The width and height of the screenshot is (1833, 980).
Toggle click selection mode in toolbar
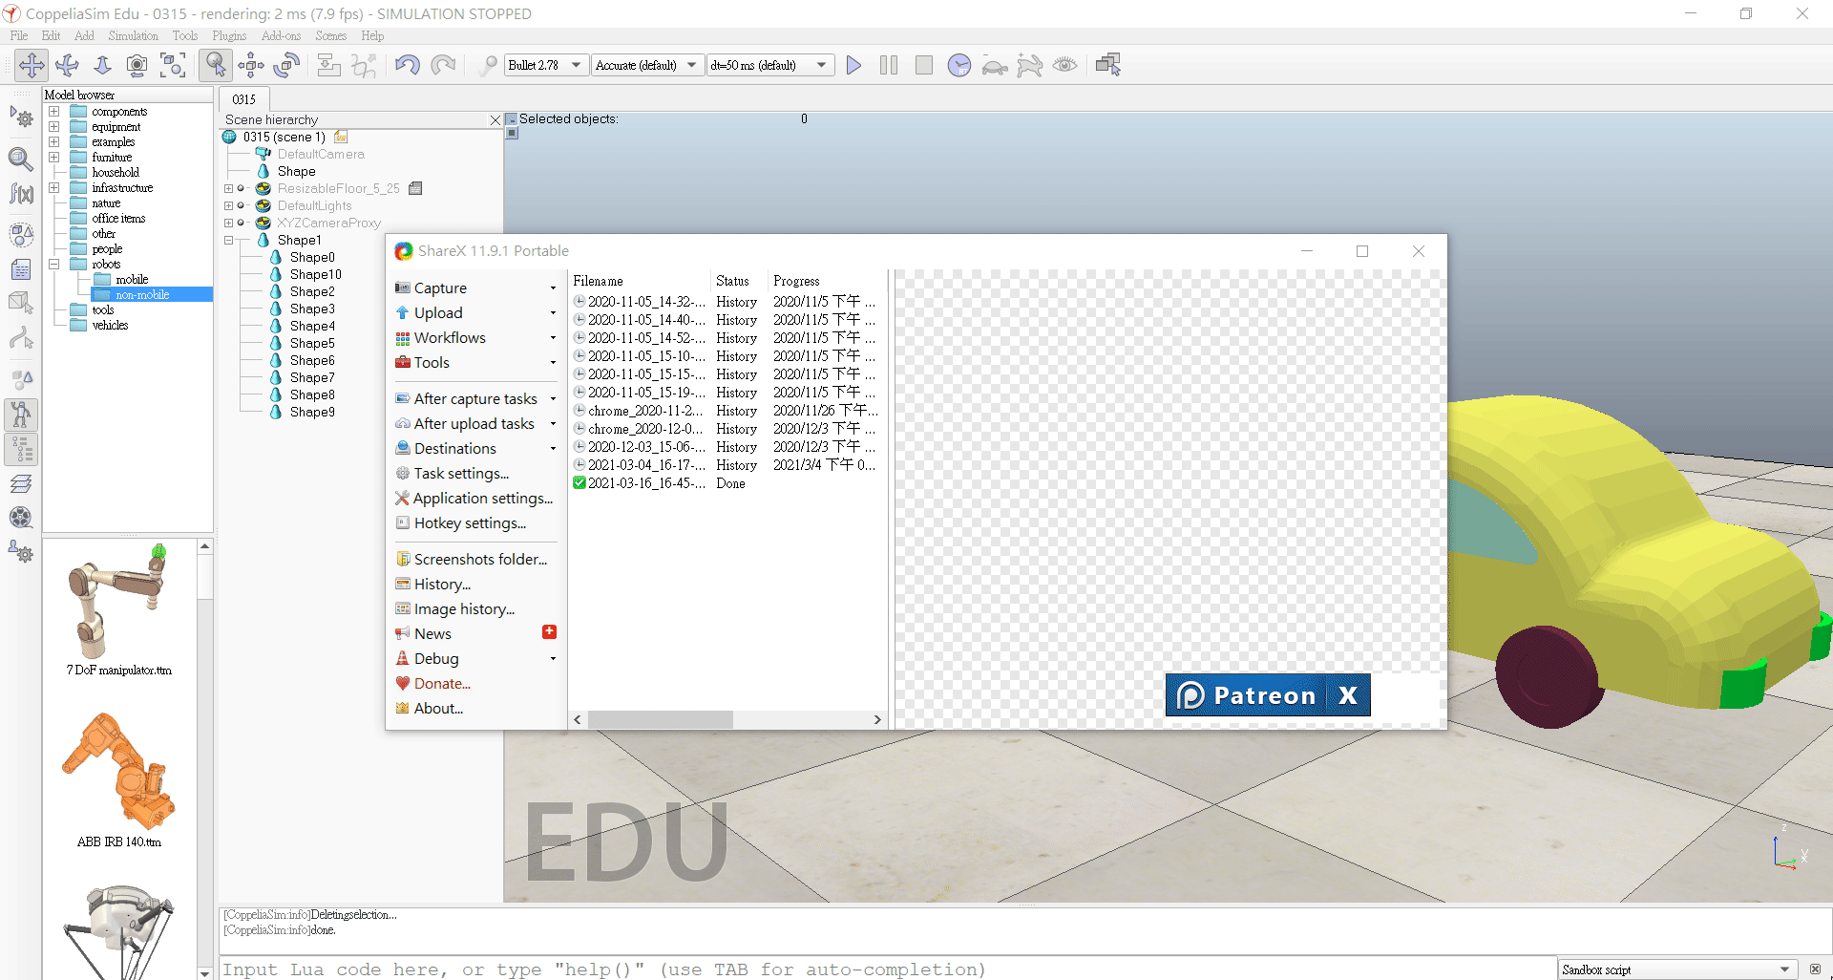(216, 65)
